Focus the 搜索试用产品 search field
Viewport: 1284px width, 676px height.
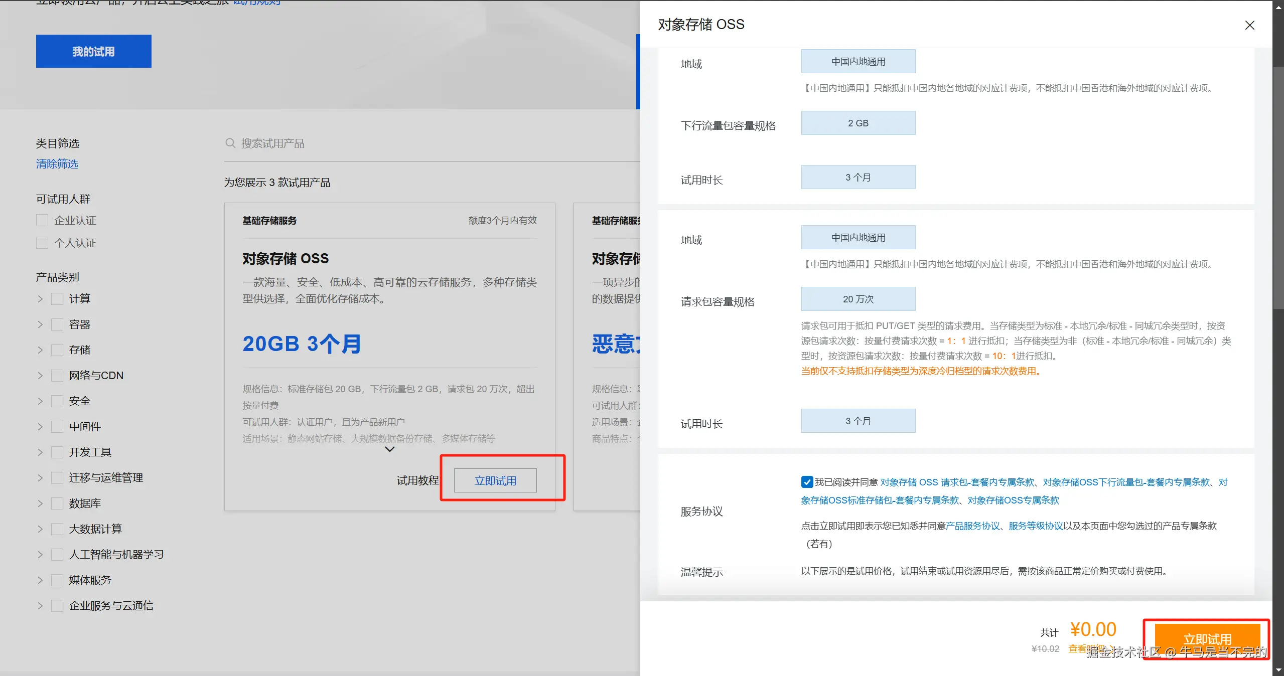coord(432,143)
